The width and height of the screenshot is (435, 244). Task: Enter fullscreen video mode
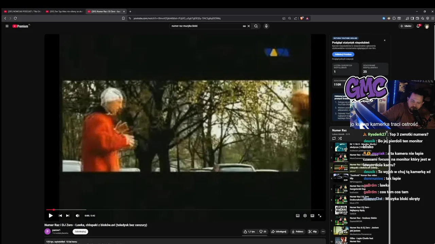pyautogui.click(x=319, y=216)
